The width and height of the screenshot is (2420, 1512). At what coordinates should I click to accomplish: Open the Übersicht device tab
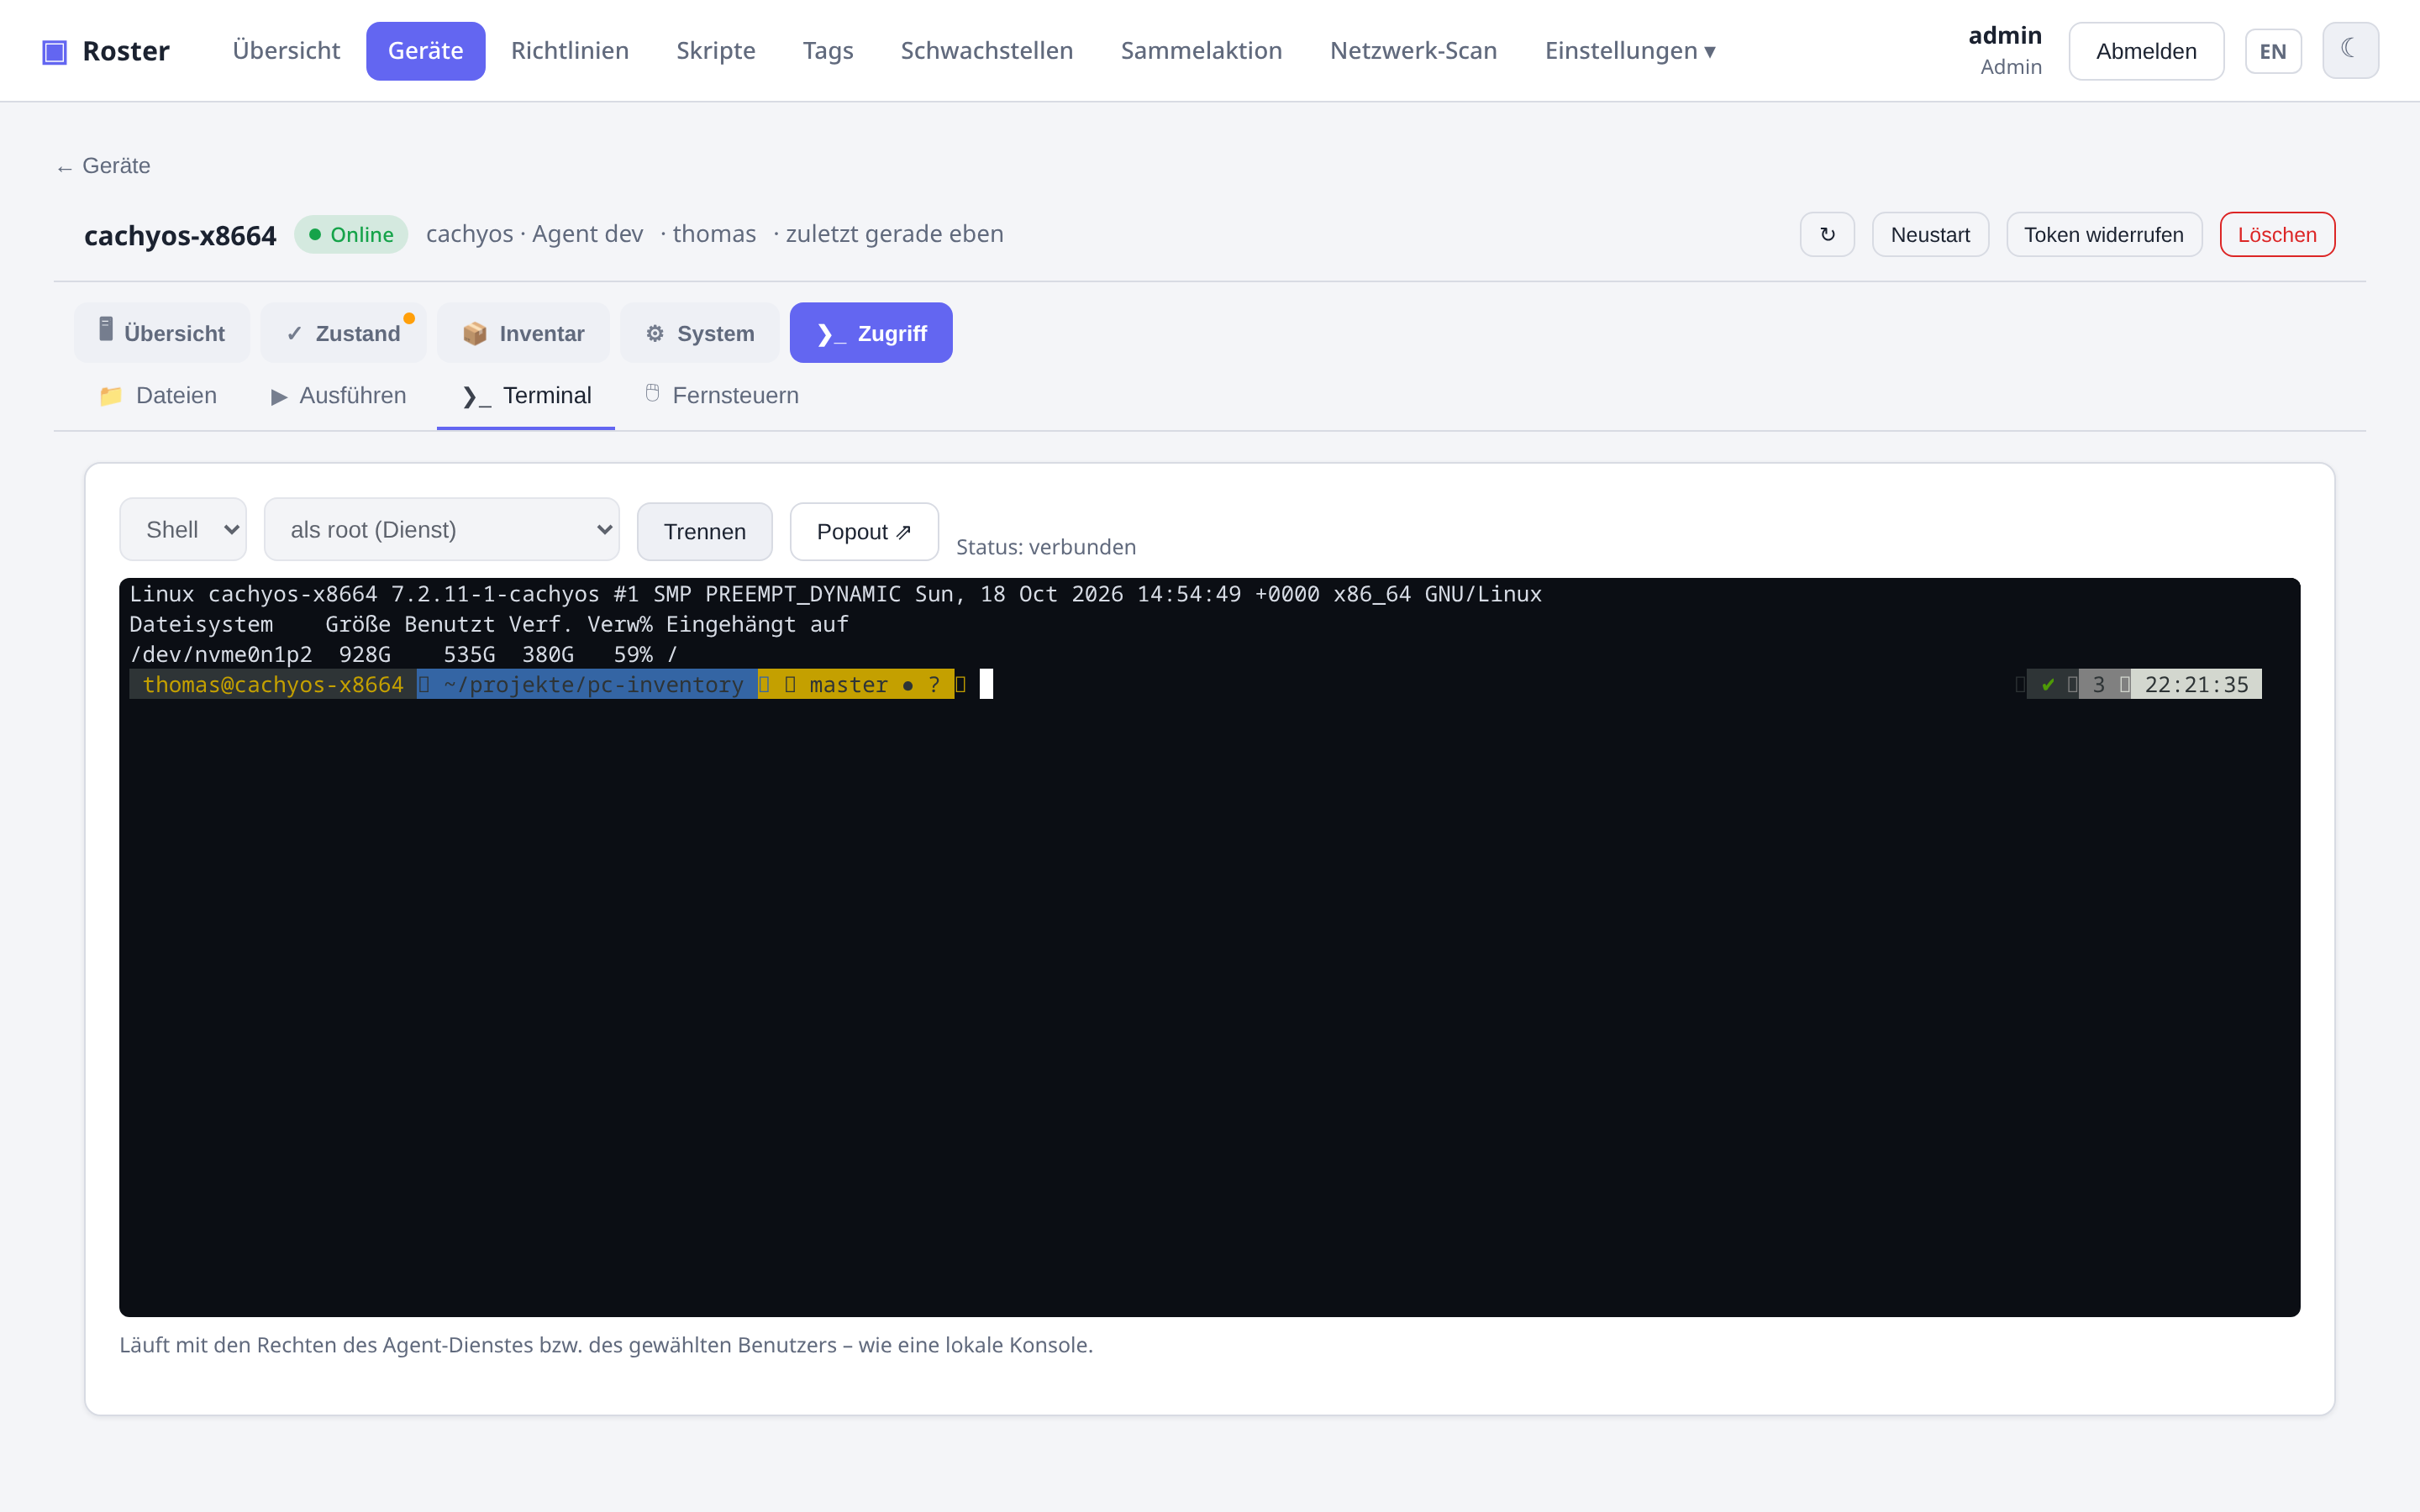coord(162,333)
